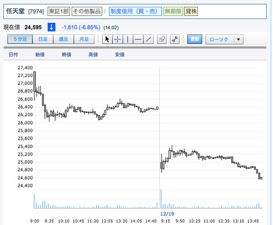Click the 12/19 date marker
This screenshot has width=273, height=225.
tap(167, 214)
